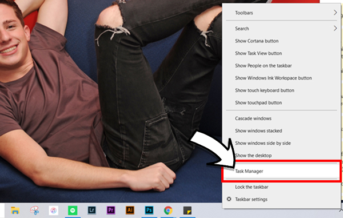Toggle Show Cortana button
This screenshot has width=343, height=218.
tap(281, 41)
